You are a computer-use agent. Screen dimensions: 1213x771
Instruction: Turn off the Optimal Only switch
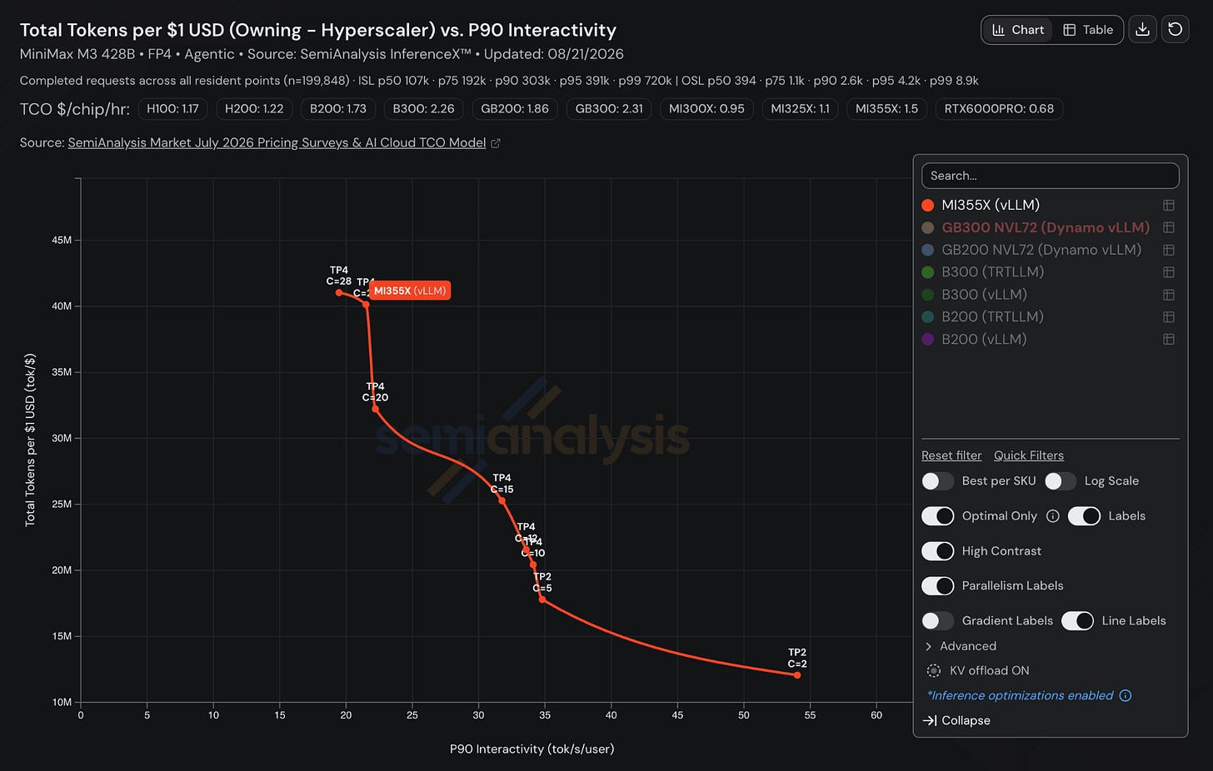(x=938, y=516)
